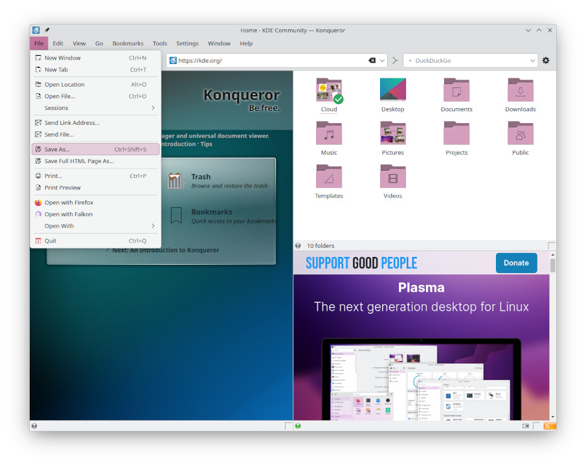
Task: Open the Pictures folder
Action: click(392, 137)
